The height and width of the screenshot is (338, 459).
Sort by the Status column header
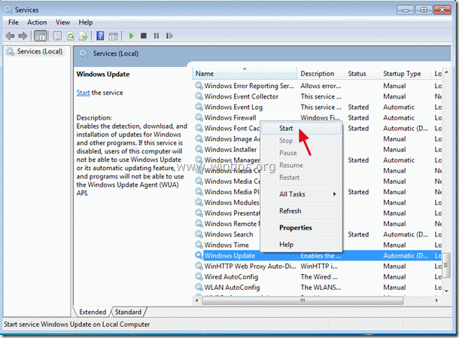click(x=363, y=74)
